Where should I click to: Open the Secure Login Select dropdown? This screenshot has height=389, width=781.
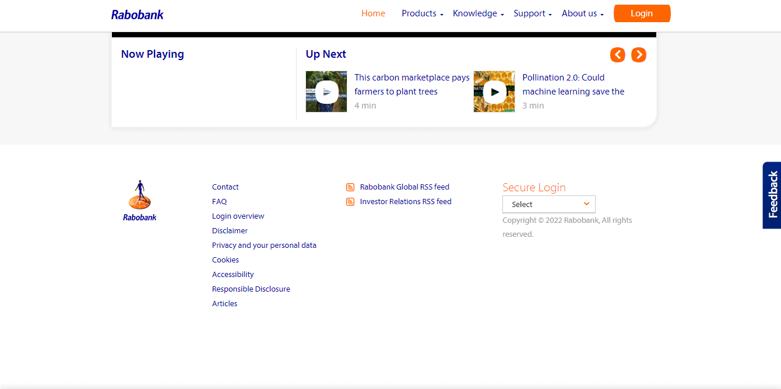coord(549,204)
